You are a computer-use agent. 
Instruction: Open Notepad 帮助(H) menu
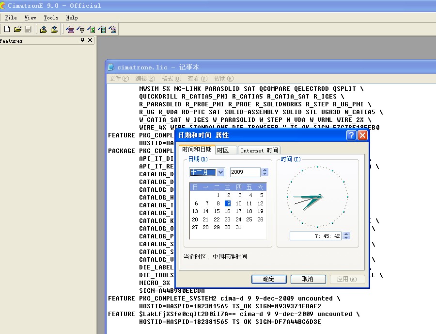point(223,79)
